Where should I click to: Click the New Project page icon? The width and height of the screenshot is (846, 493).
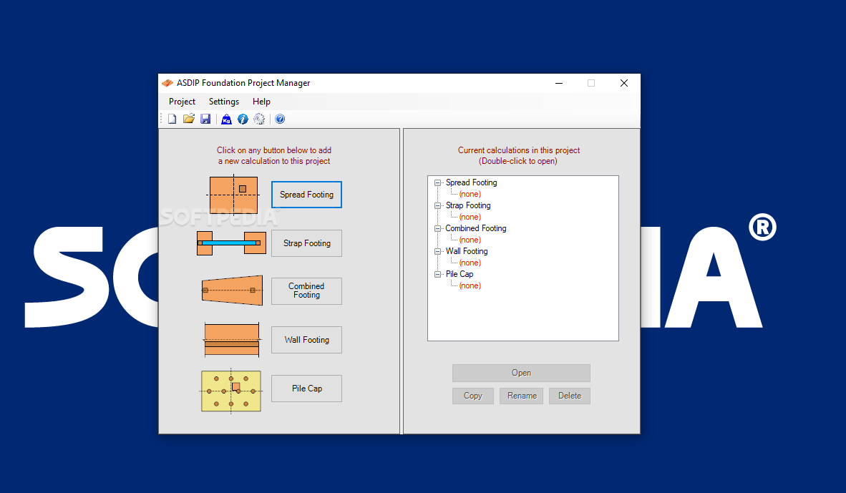click(x=172, y=119)
